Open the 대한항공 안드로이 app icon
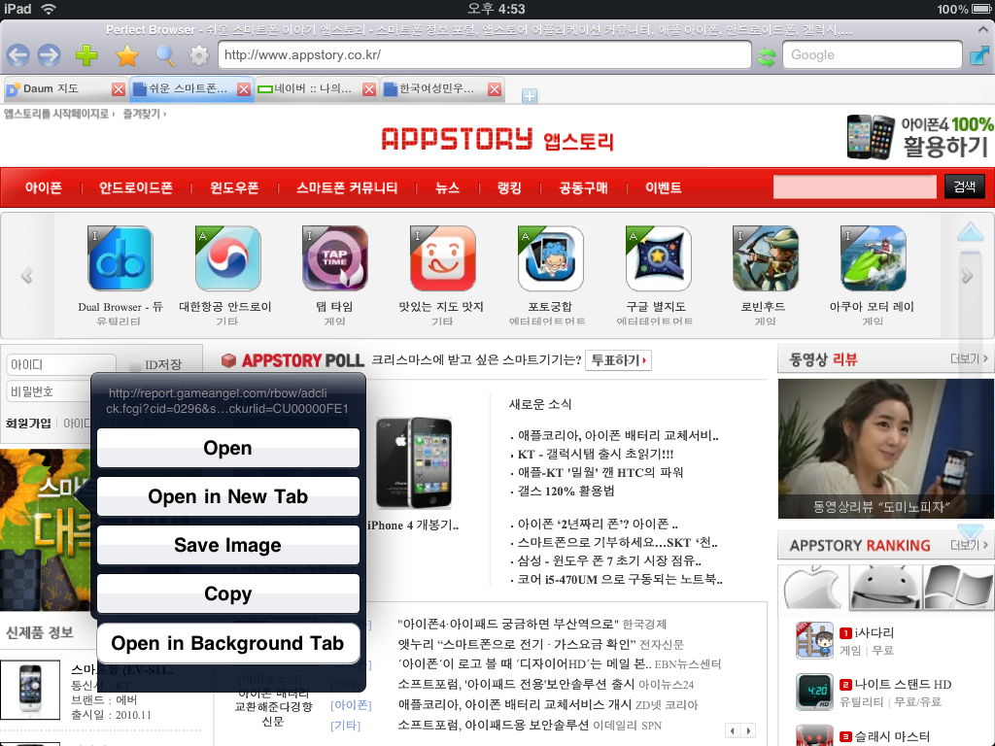The height and width of the screenshot is (746, 995). [227, 258]
